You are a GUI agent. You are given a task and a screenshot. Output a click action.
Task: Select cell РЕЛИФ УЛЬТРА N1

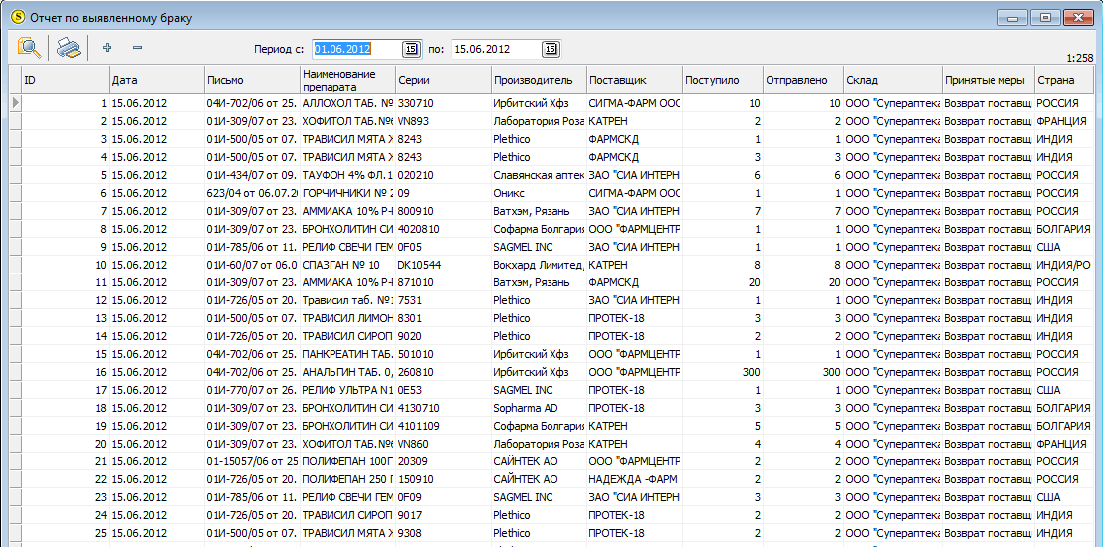pos(348,390)
